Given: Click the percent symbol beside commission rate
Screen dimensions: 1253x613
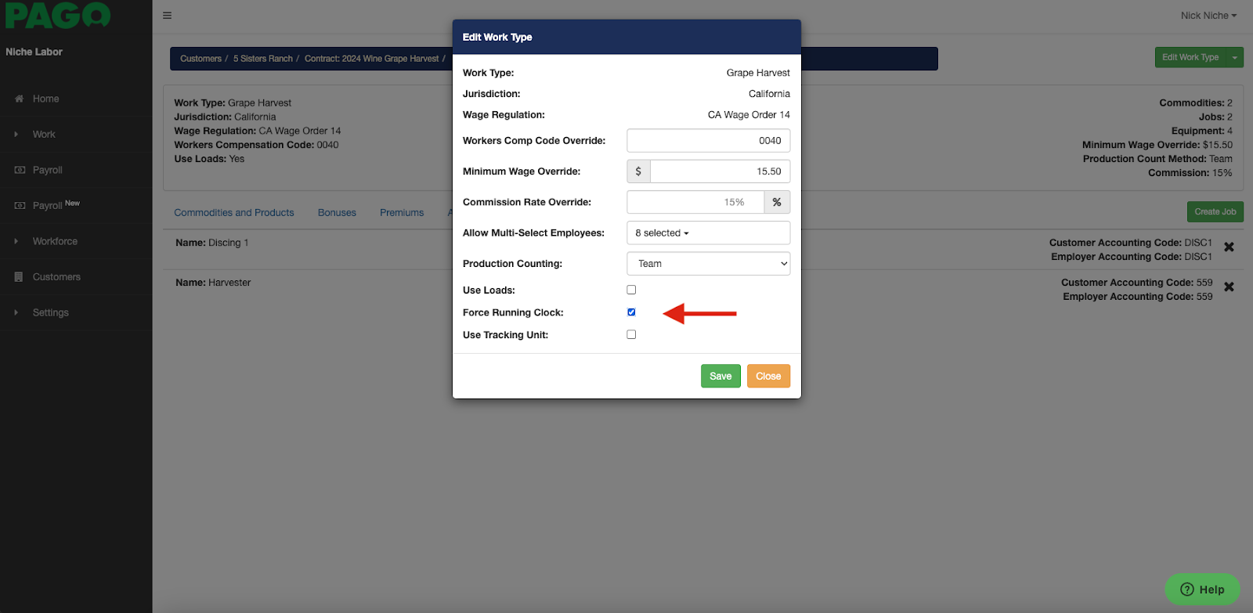Looking at the screenshot, I should point(777,202).
